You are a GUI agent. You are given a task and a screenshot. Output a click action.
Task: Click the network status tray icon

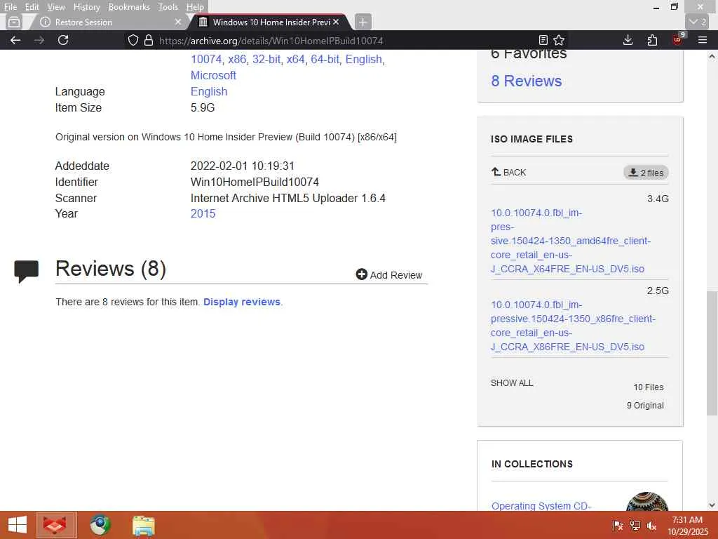pyautogui.click(x=635, y=526)
